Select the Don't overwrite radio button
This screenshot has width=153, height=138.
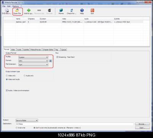click(x=34, y=128)
